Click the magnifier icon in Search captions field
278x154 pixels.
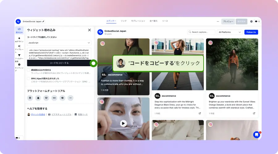[190, 32]
